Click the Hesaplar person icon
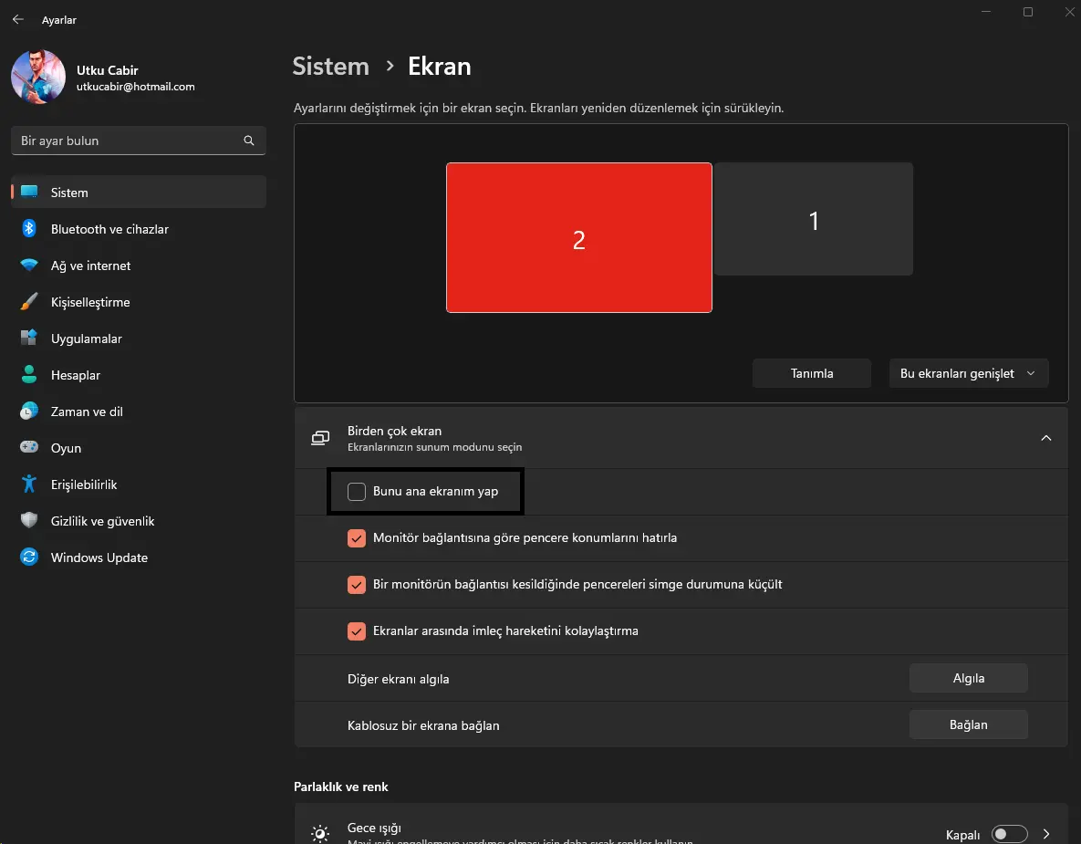Screen dimensions: 1081x844 coord(29,374)
